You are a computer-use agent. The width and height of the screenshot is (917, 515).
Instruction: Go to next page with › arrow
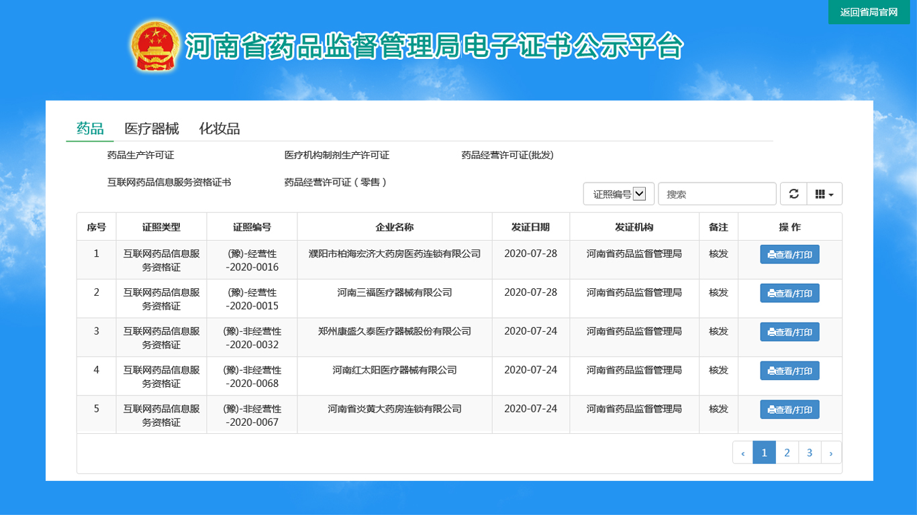(830, 453)
